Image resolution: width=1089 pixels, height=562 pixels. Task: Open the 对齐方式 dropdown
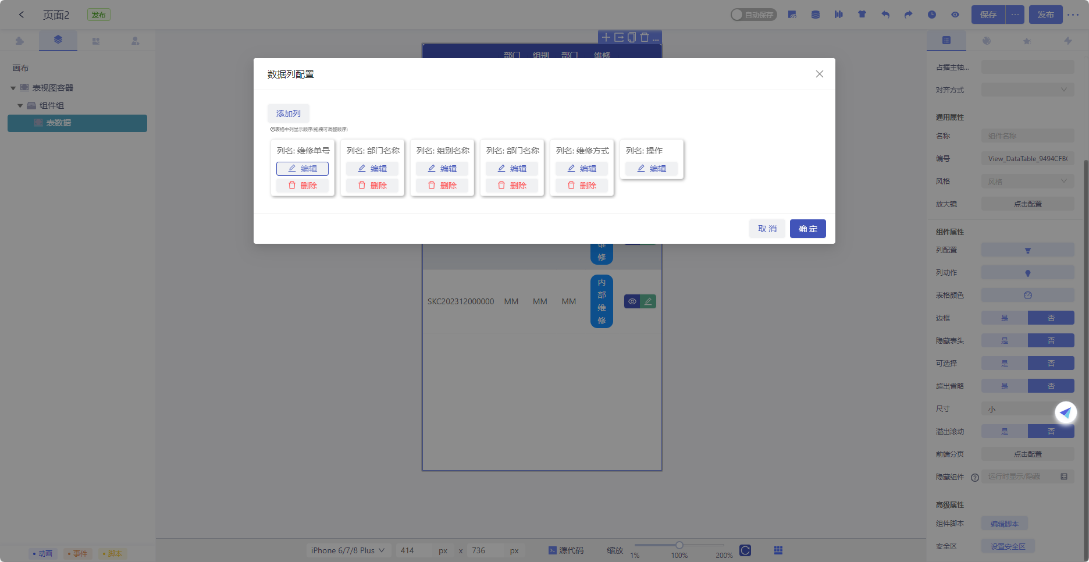tap(1028, 90)
